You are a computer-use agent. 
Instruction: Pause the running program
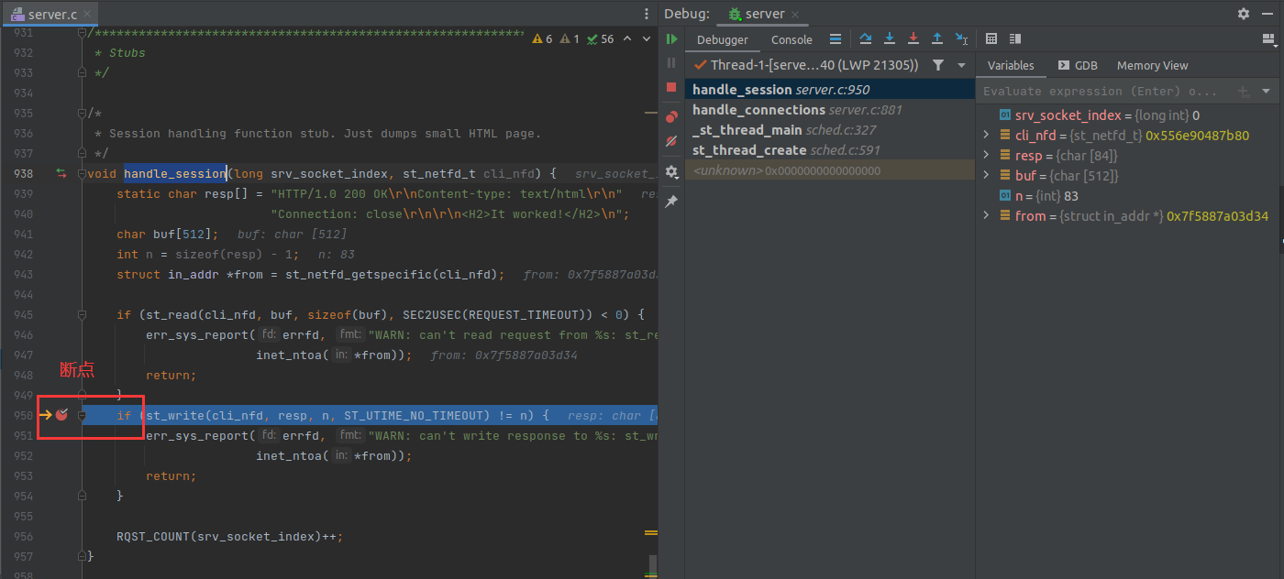point(670,64)
